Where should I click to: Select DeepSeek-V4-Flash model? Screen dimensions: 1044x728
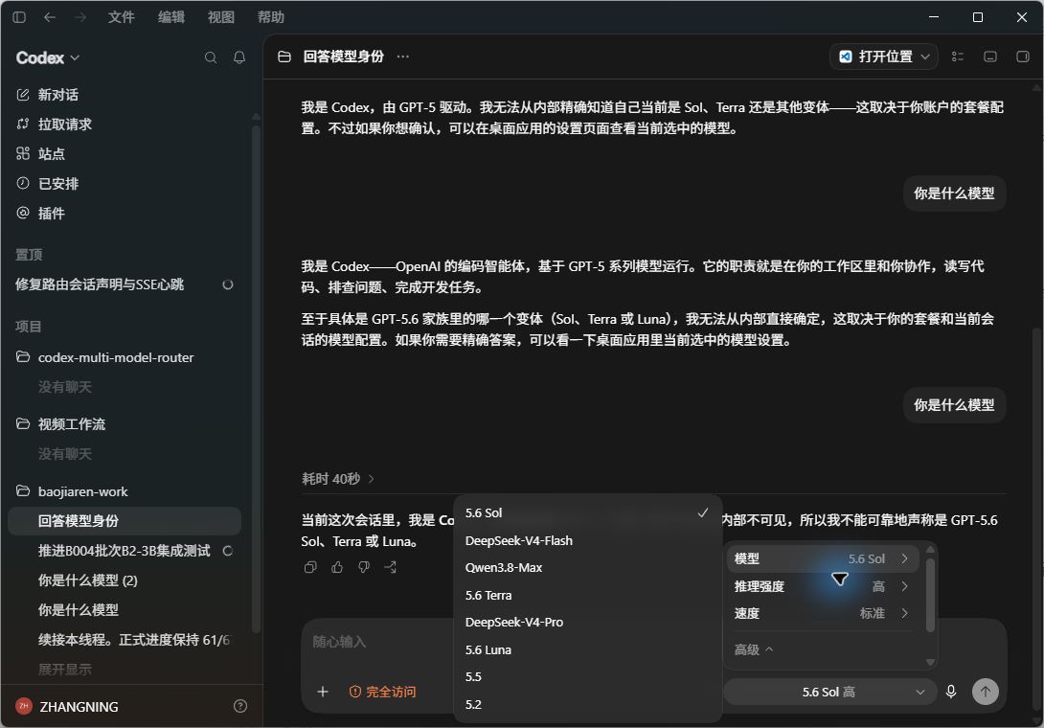587,541
